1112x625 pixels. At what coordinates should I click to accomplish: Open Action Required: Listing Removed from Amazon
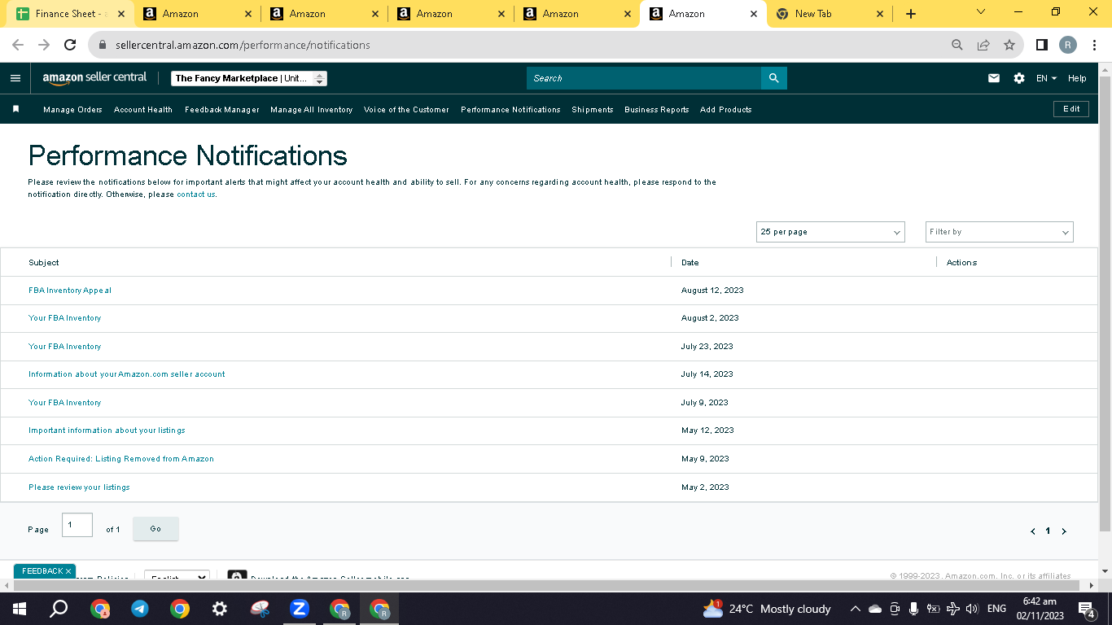click(x=121, y=459)
